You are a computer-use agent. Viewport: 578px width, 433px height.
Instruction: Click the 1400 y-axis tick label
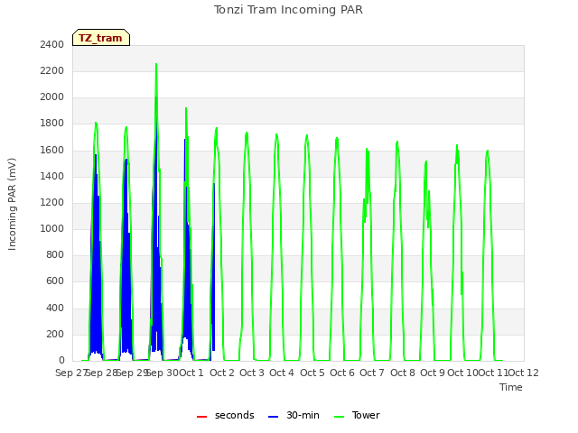pos(52,176)
